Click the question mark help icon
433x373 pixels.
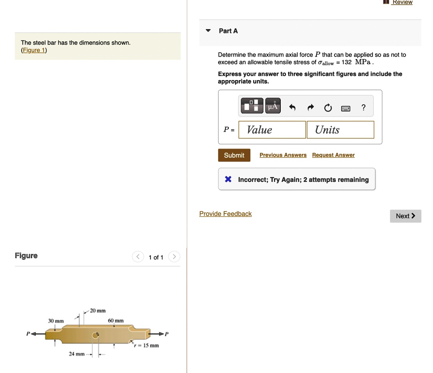(x=363, y=108)
